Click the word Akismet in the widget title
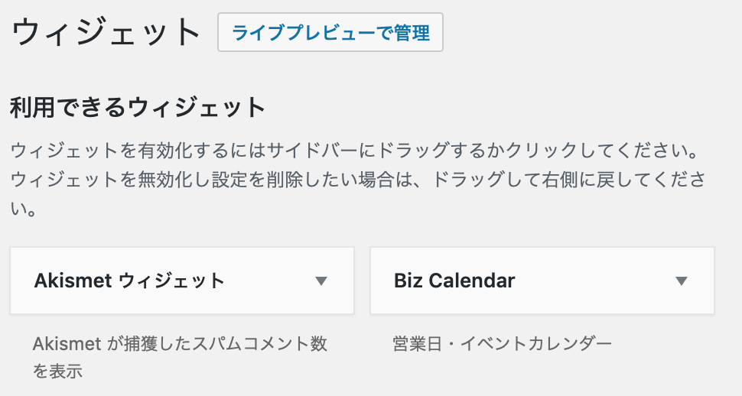This screenshot has height=396, width=742. tap(73, 281)
